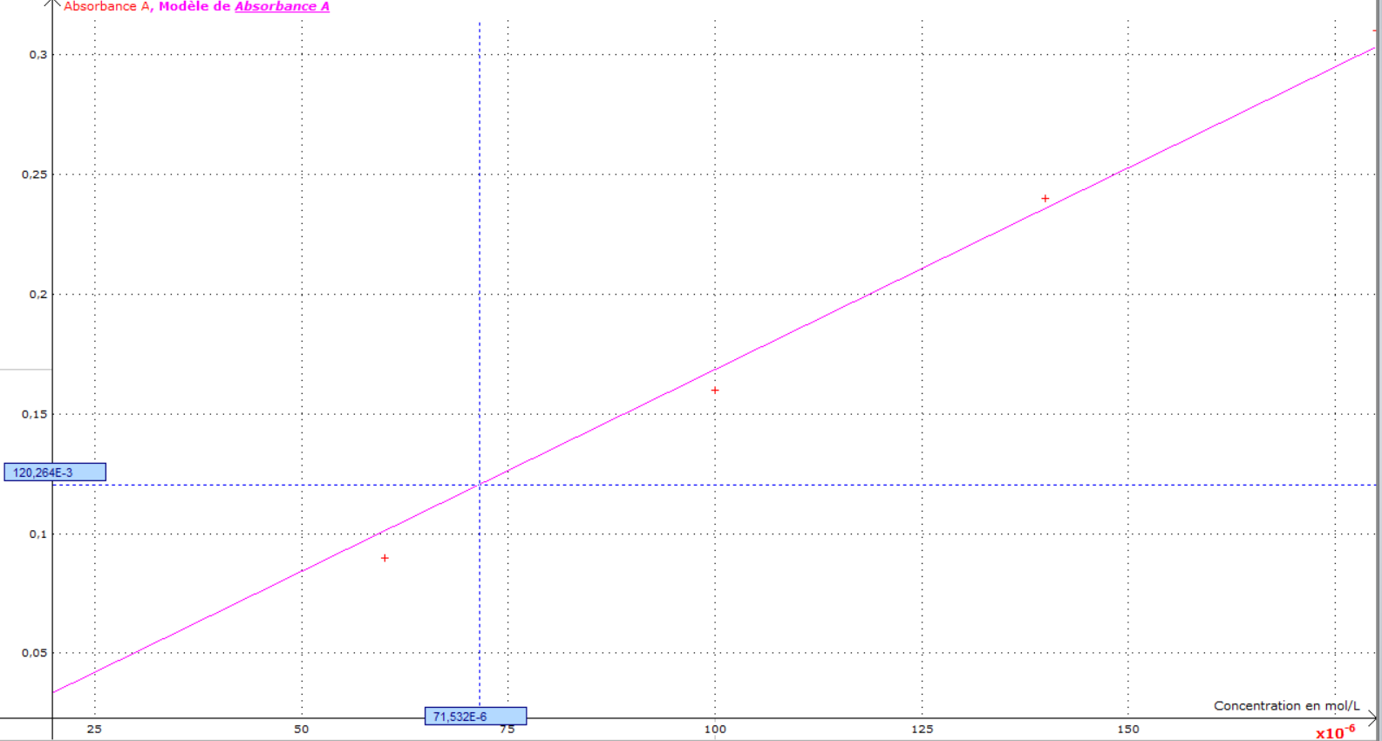Click the 150 tick label on the horizontal axis

(x=1128, y=729)
